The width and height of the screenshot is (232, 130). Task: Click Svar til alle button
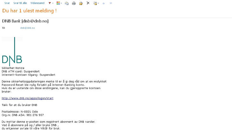click(x=20, y=3)
